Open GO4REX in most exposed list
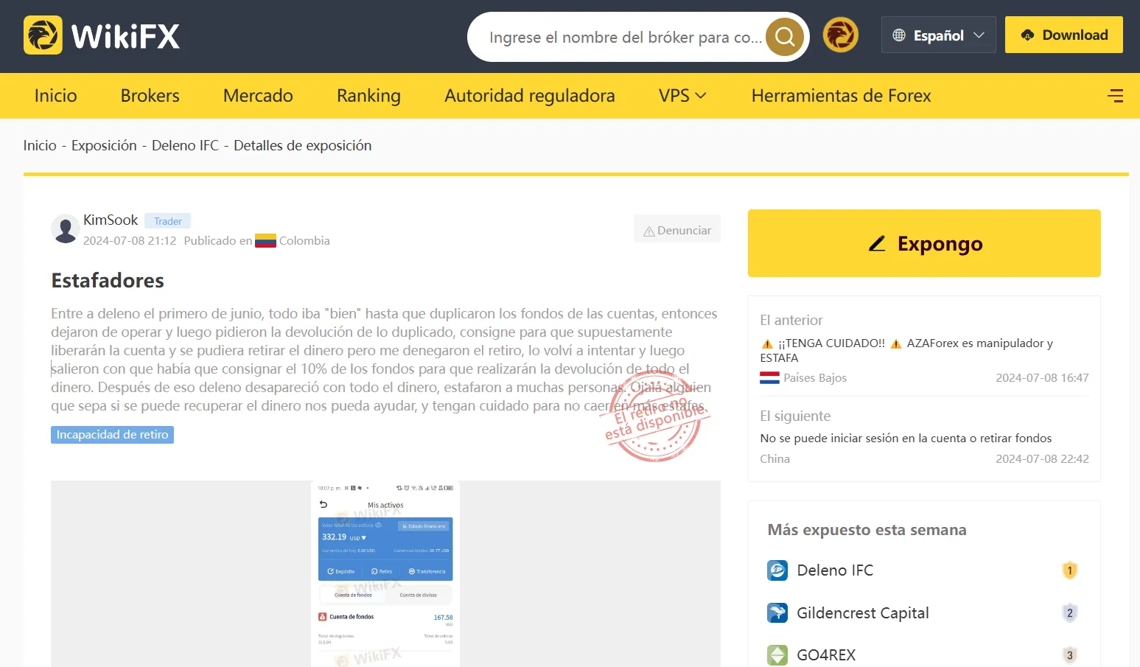Image resolution: width=1140 pixels, height=667 pixels. [x=826, y=655]
